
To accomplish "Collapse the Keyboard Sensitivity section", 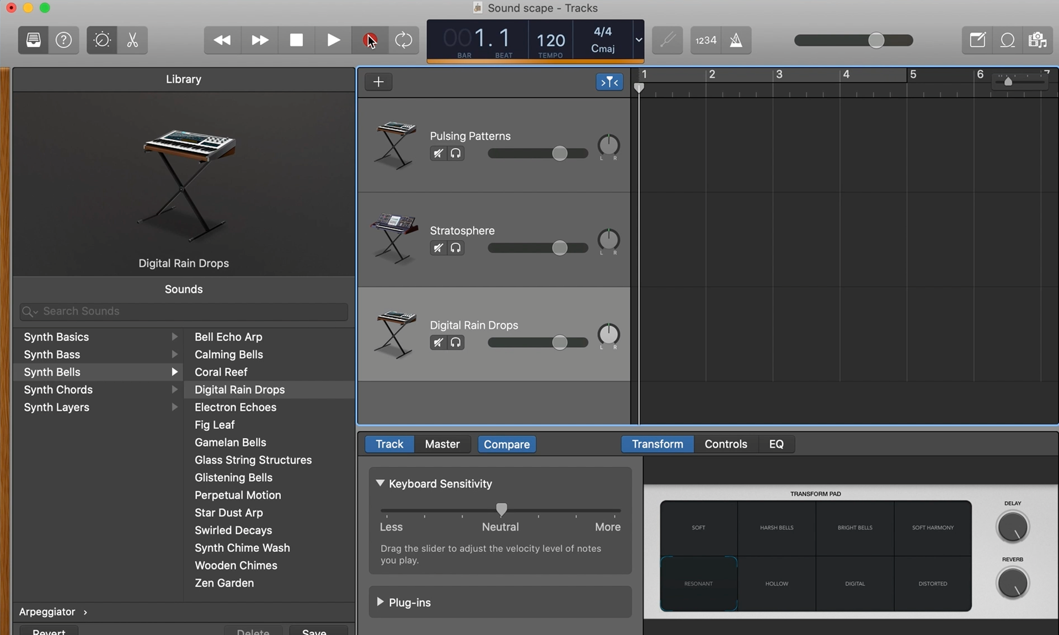I will click(x=380, y=483).
